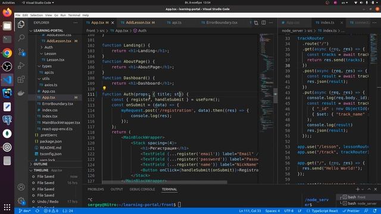Launch Firefox from the dock
Viewport: 381px width, 214px height.
click(x=7, y=12)
